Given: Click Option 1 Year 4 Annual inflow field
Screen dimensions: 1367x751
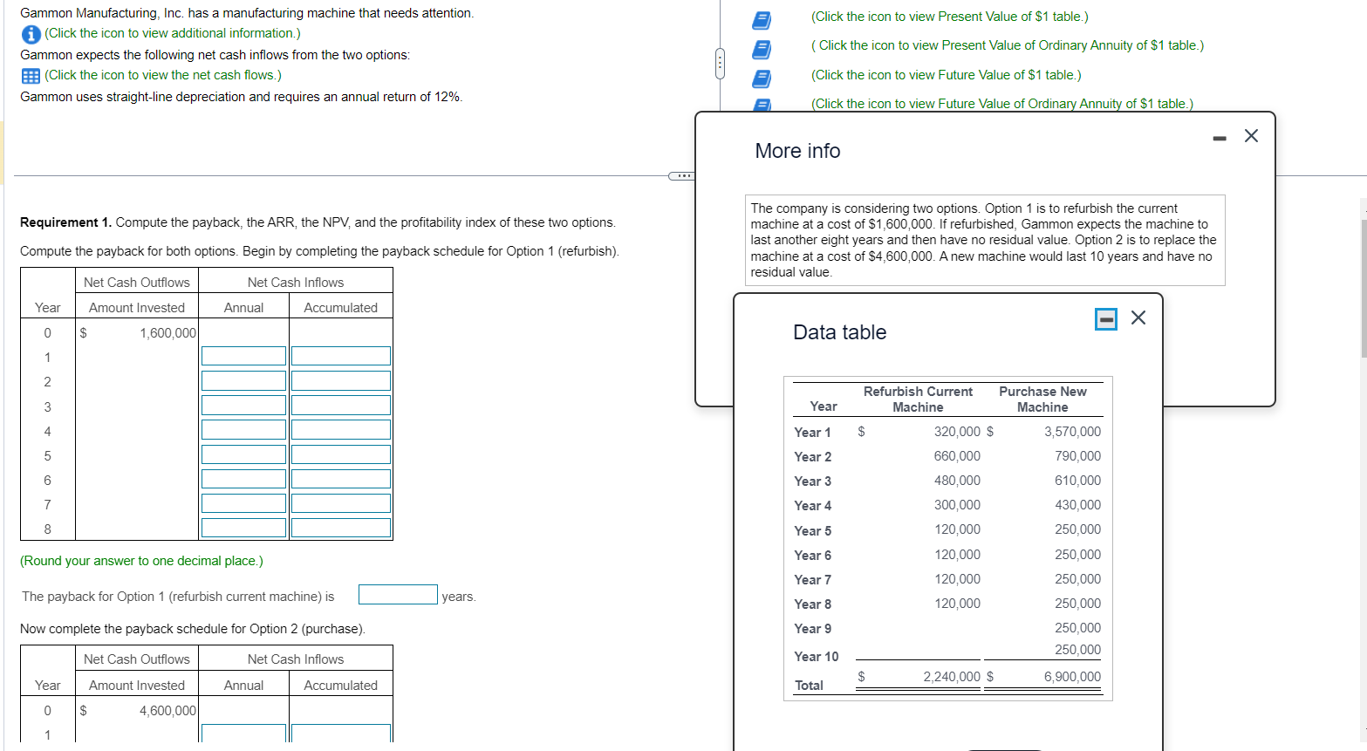Looking at the screenshot, I should pos(243,429).
